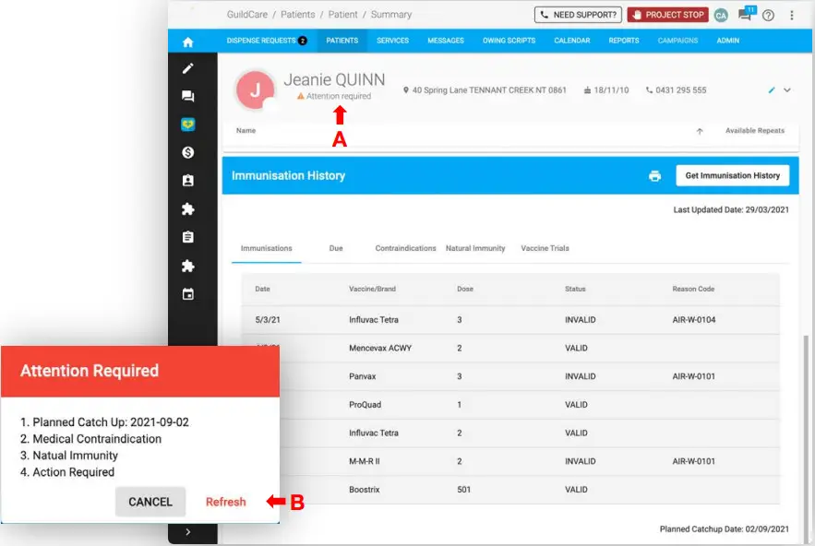Click GuildCare breadcrumb
The height and width of the screenshot is (546, 815).
tap(246, 15)
